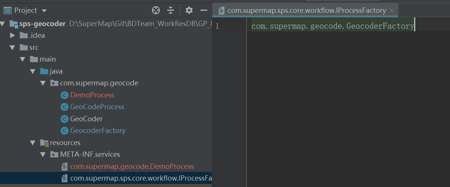Expand the .idea folder

coord(12,36)
